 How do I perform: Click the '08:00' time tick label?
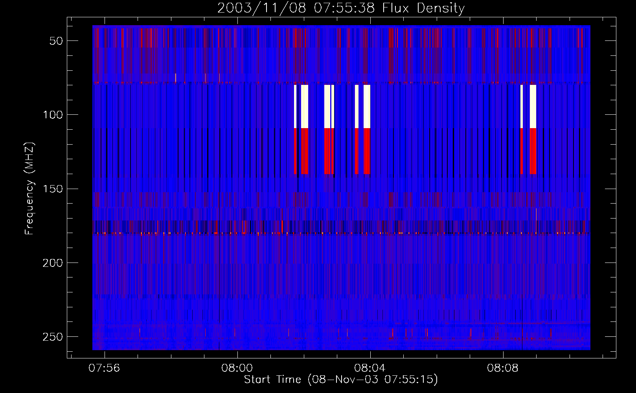pos(237,368)
